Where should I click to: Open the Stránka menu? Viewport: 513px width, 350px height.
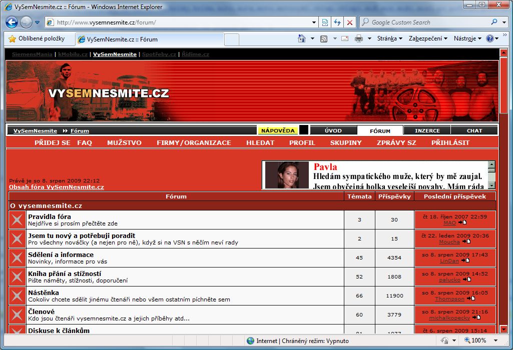pyautogui.click(x=390, y=38)
